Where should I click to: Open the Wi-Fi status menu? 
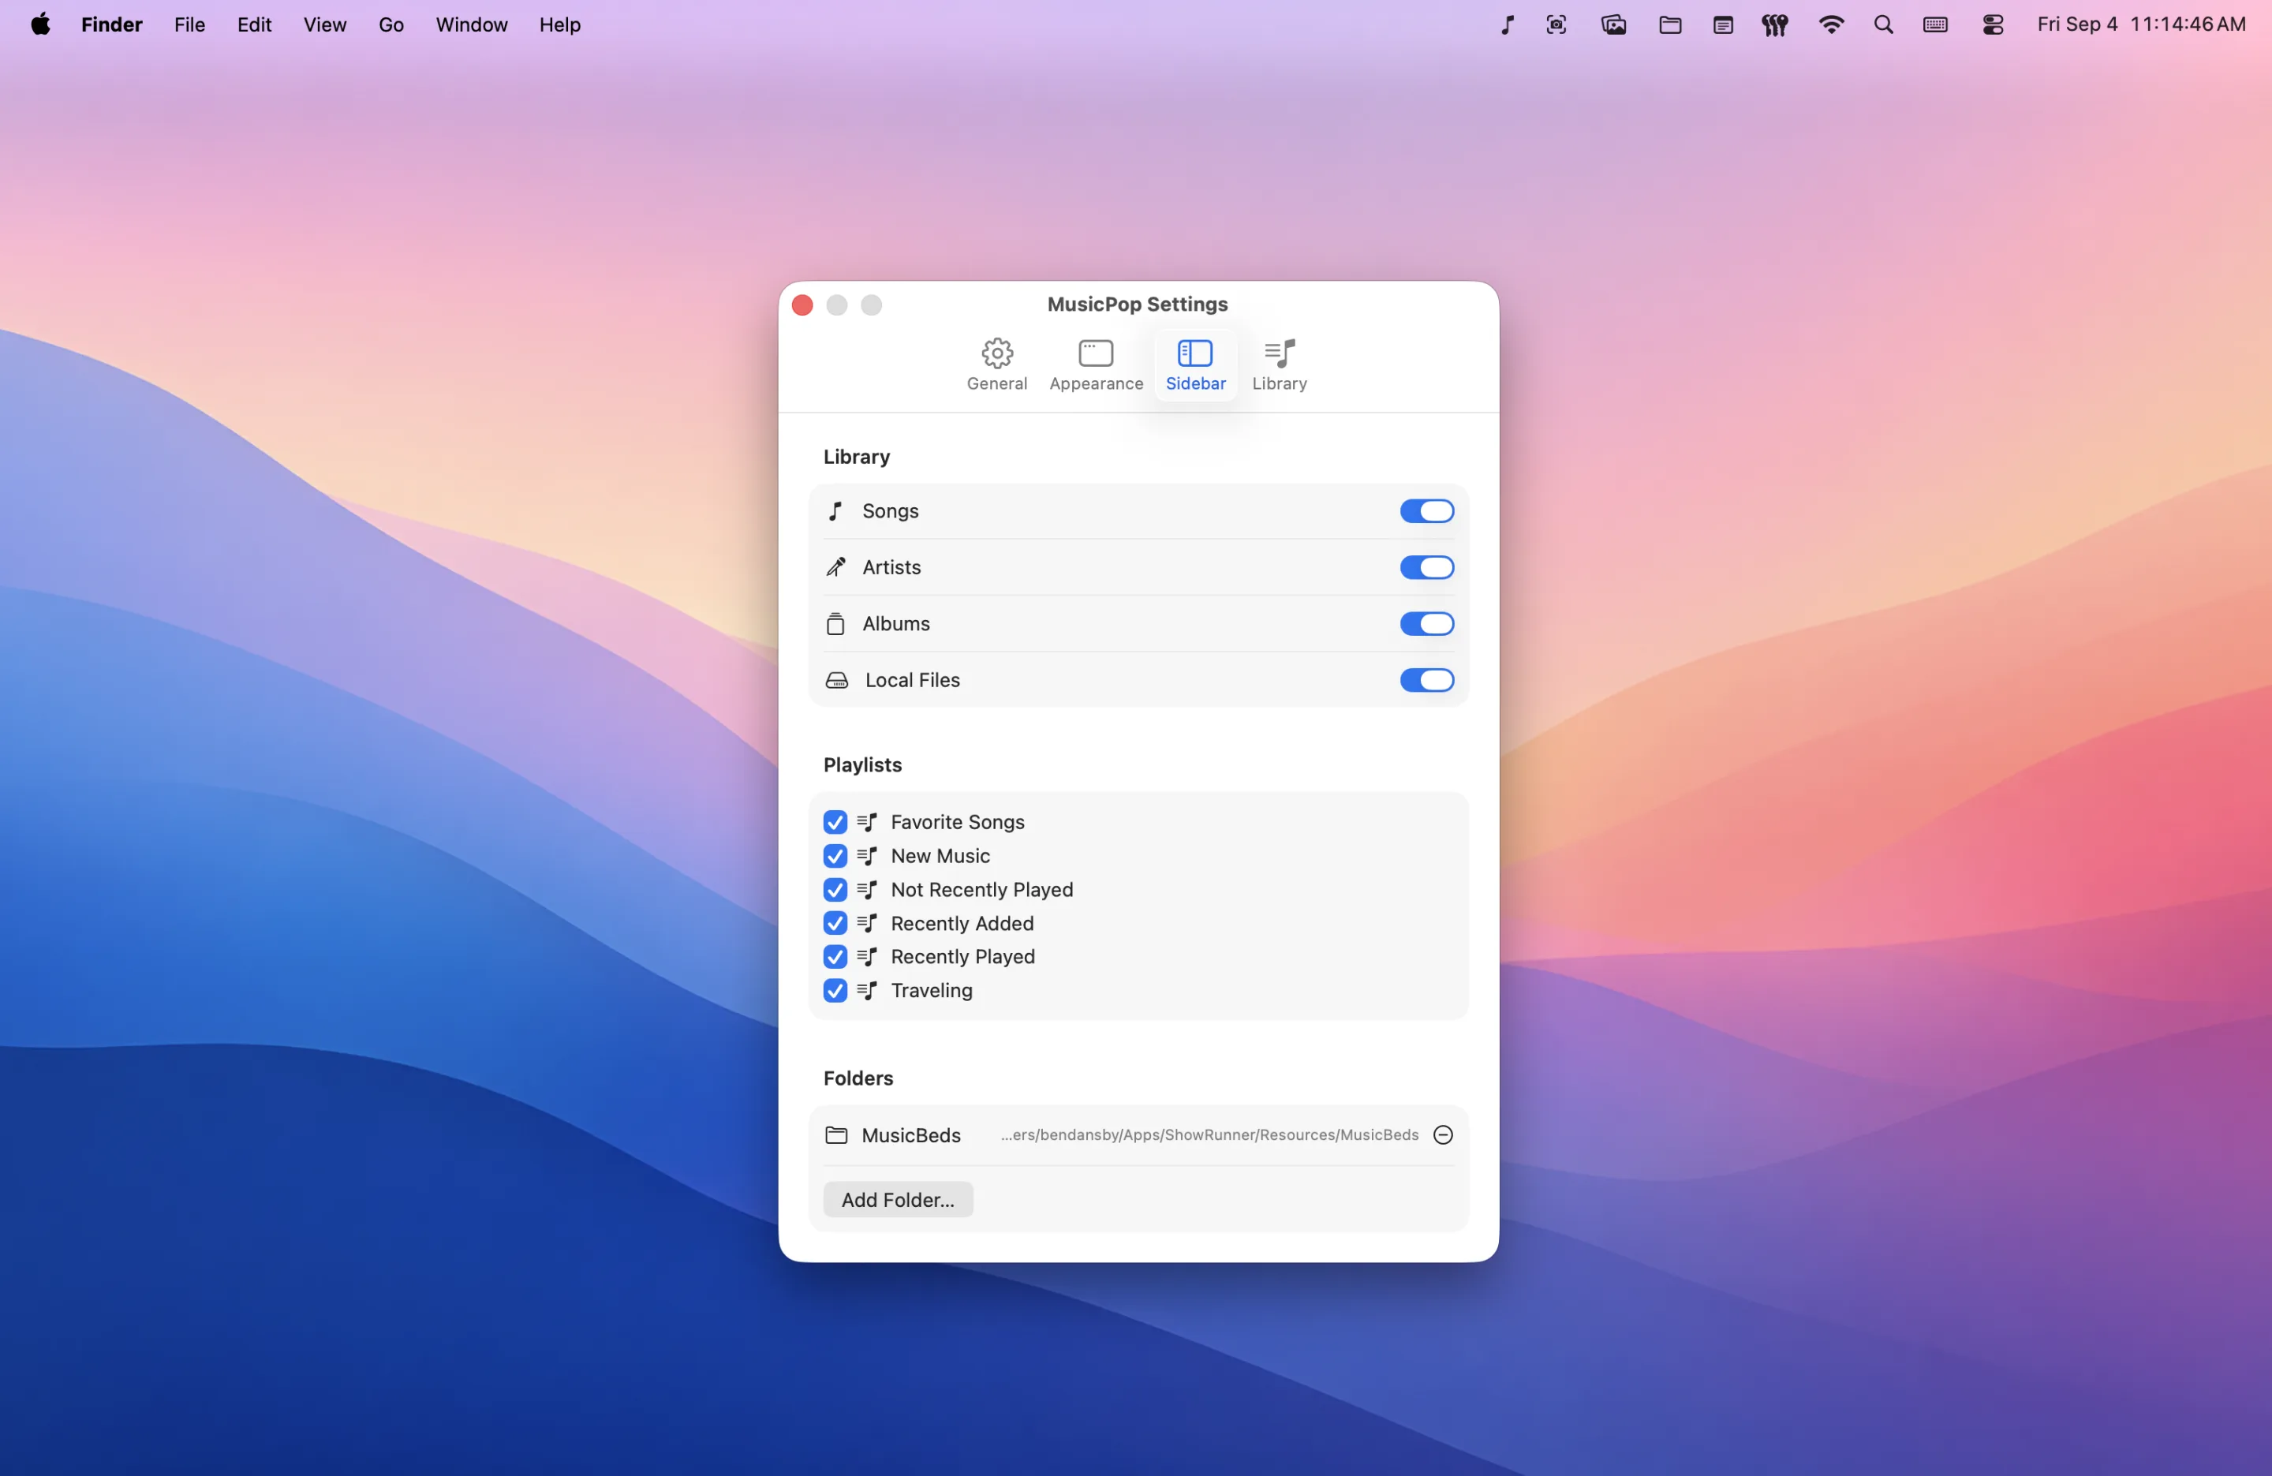[x=1830, y=24]
